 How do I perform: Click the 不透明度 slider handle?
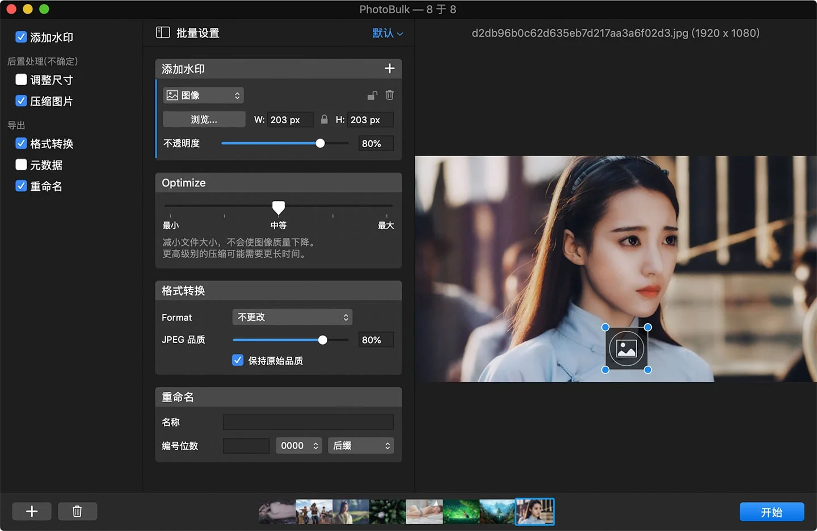click(x=320, y=143)
